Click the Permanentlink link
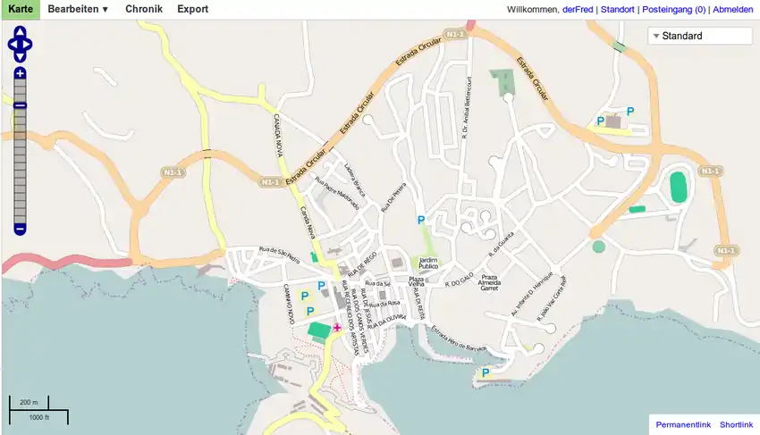 tap(682, 423)
